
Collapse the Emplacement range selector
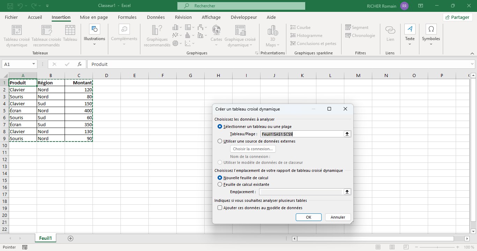click(x=347, y=192)
